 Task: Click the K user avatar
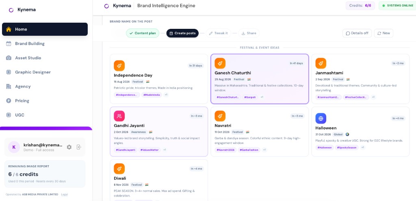(x=14, y=147)
